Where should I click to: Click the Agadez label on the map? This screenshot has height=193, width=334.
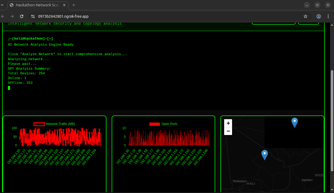tap(307, 180)
